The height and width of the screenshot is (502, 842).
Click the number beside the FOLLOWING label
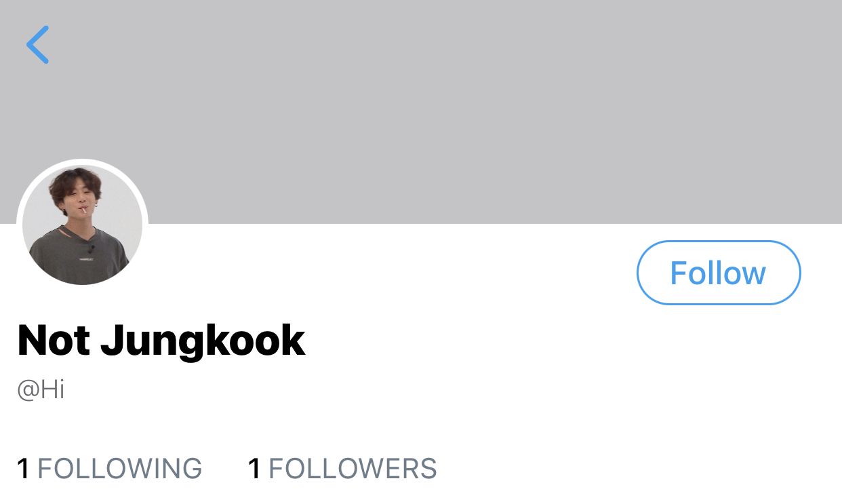point(23,469)
